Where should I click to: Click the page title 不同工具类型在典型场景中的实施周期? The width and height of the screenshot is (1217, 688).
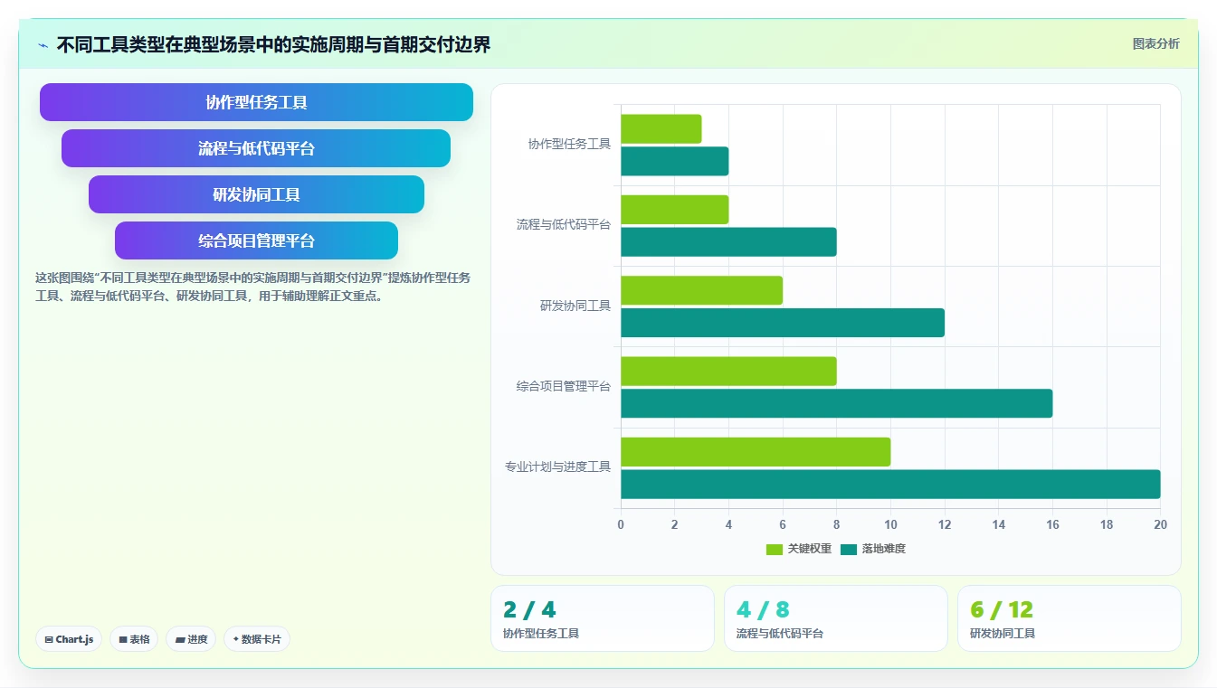click(x=273, y=44)
